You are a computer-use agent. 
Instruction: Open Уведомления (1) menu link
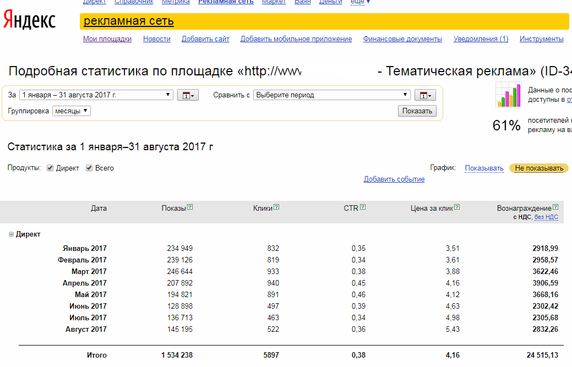click(x=481, y=39)
